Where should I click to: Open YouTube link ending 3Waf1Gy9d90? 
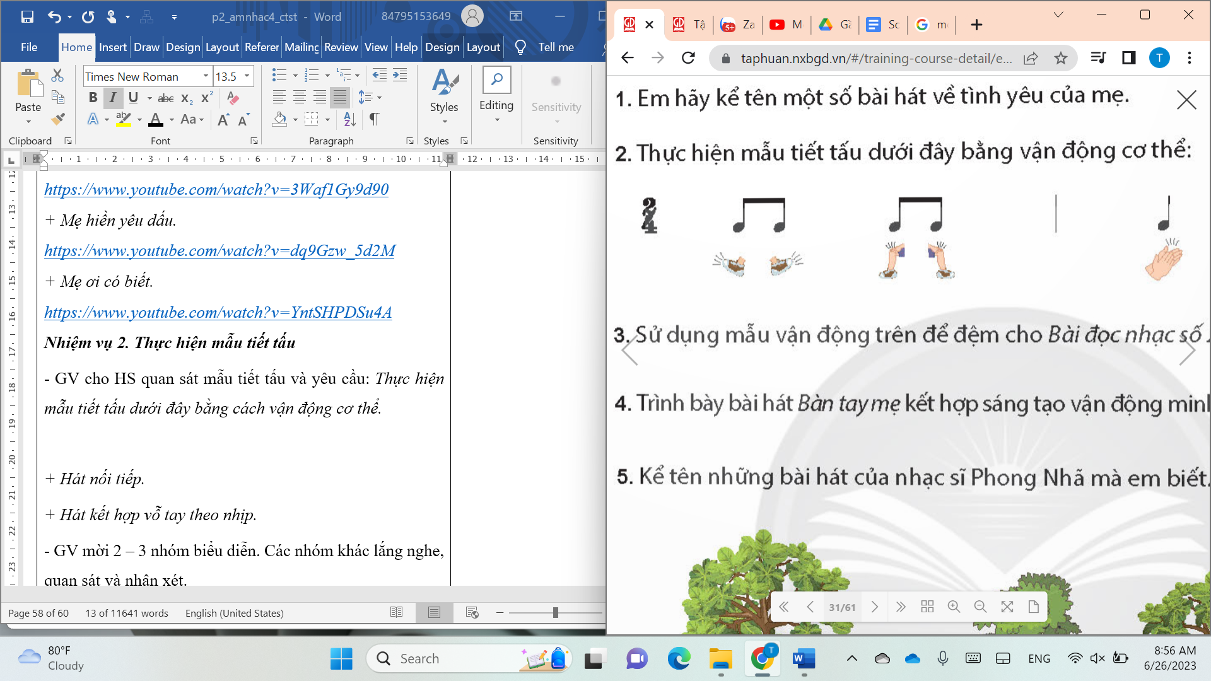click(216, 189)
